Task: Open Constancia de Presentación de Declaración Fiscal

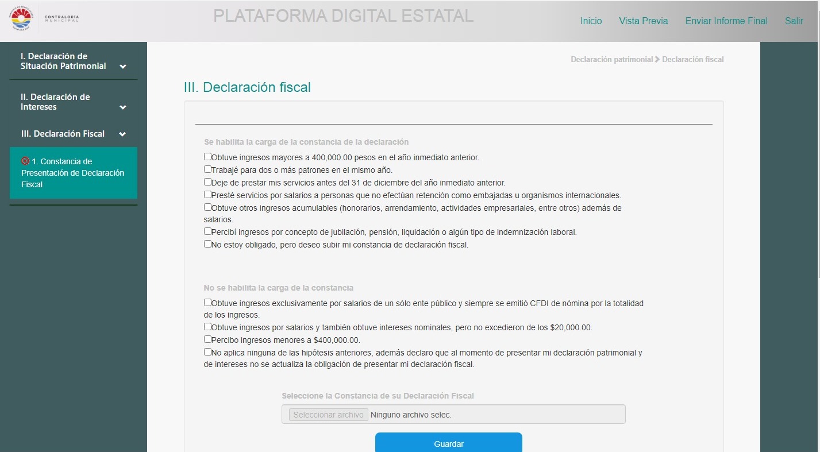Action: tap(73, 173)
